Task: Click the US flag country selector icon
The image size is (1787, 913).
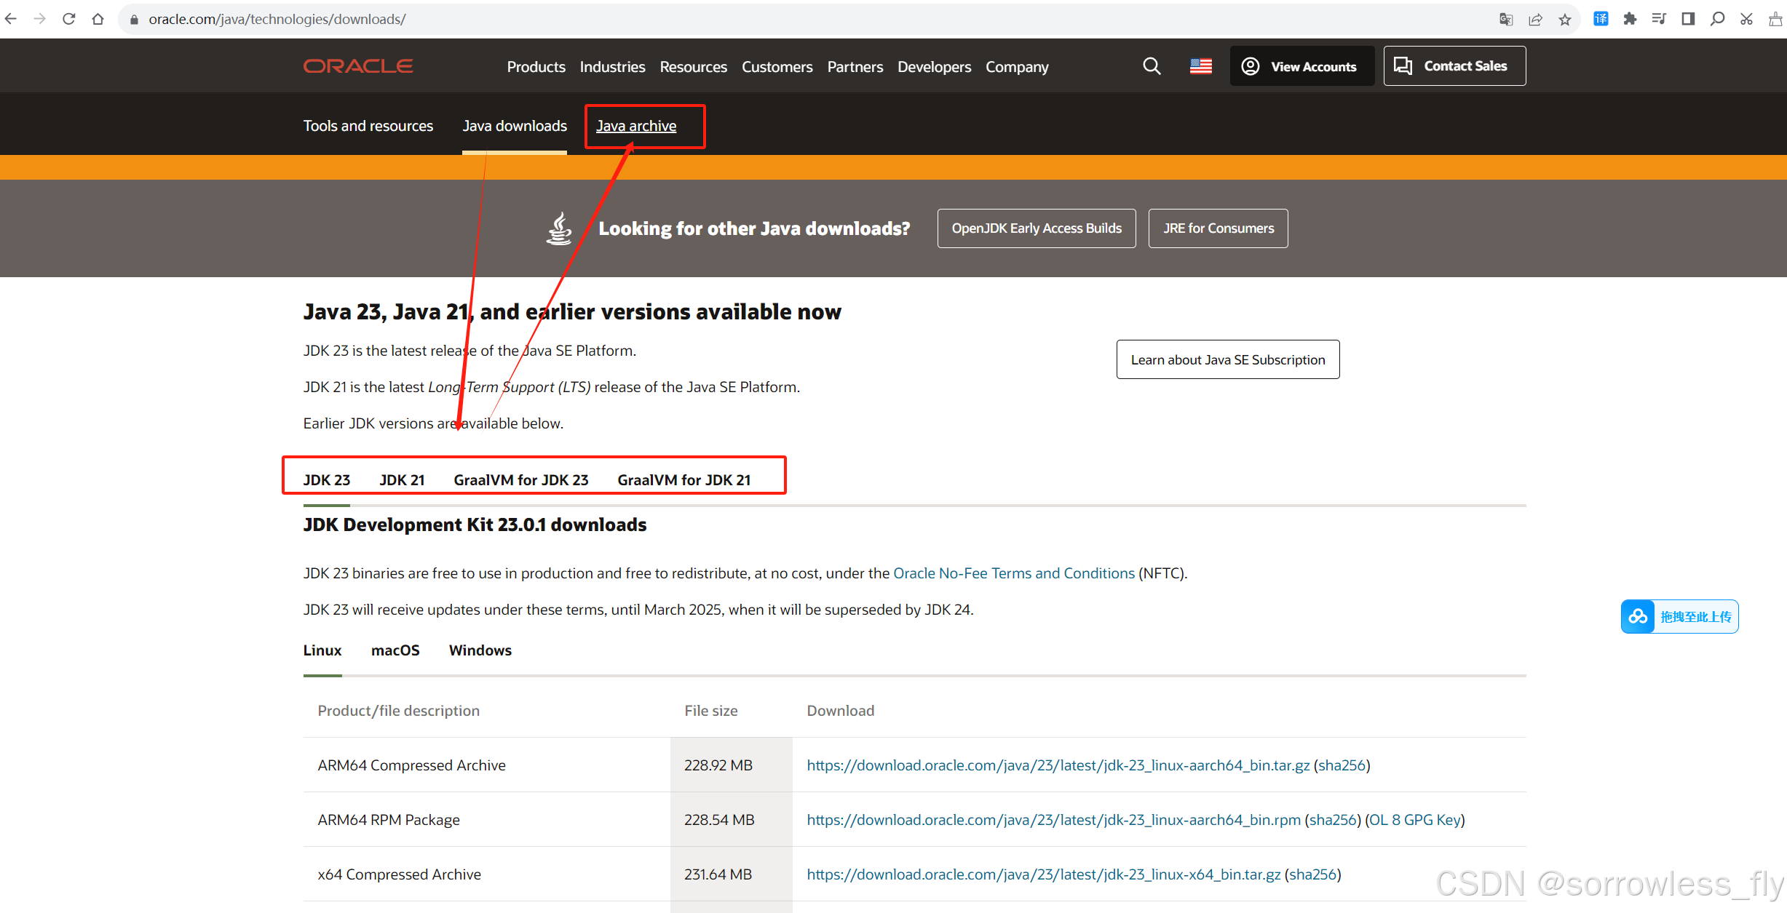Action: [1200, 66]
